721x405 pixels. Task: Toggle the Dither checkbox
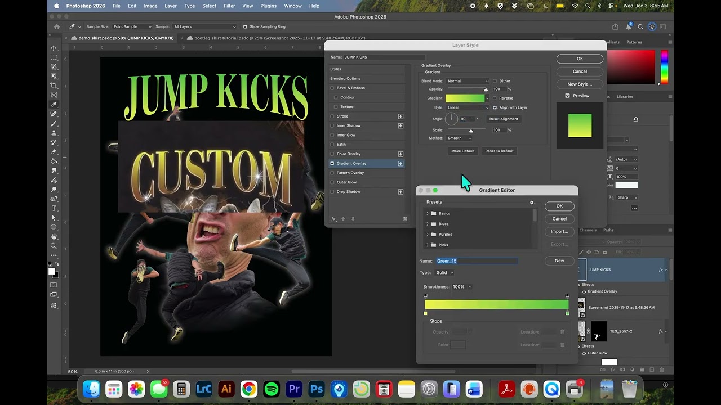(495, 81)
